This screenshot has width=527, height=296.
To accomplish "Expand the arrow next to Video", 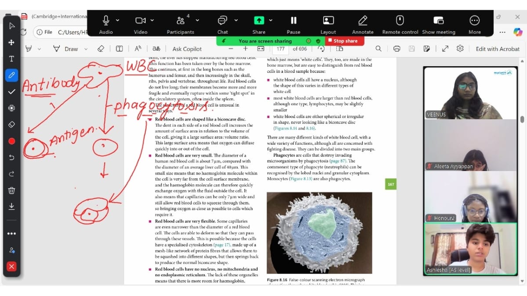I will click(x=152, y=20).
